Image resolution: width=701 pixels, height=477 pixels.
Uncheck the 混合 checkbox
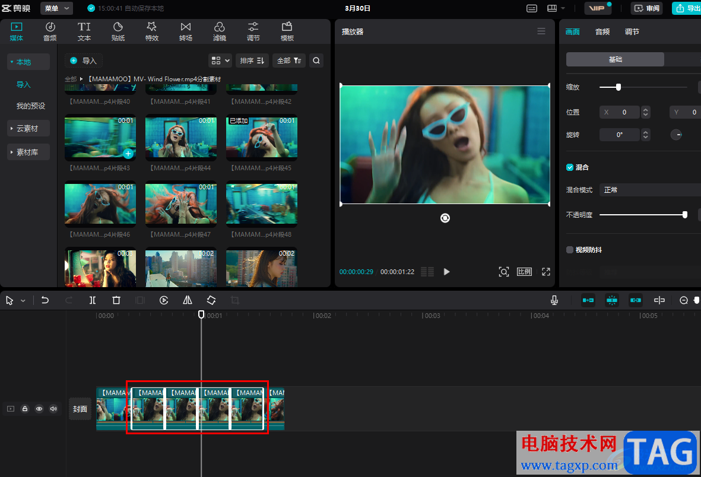point(570,167)
